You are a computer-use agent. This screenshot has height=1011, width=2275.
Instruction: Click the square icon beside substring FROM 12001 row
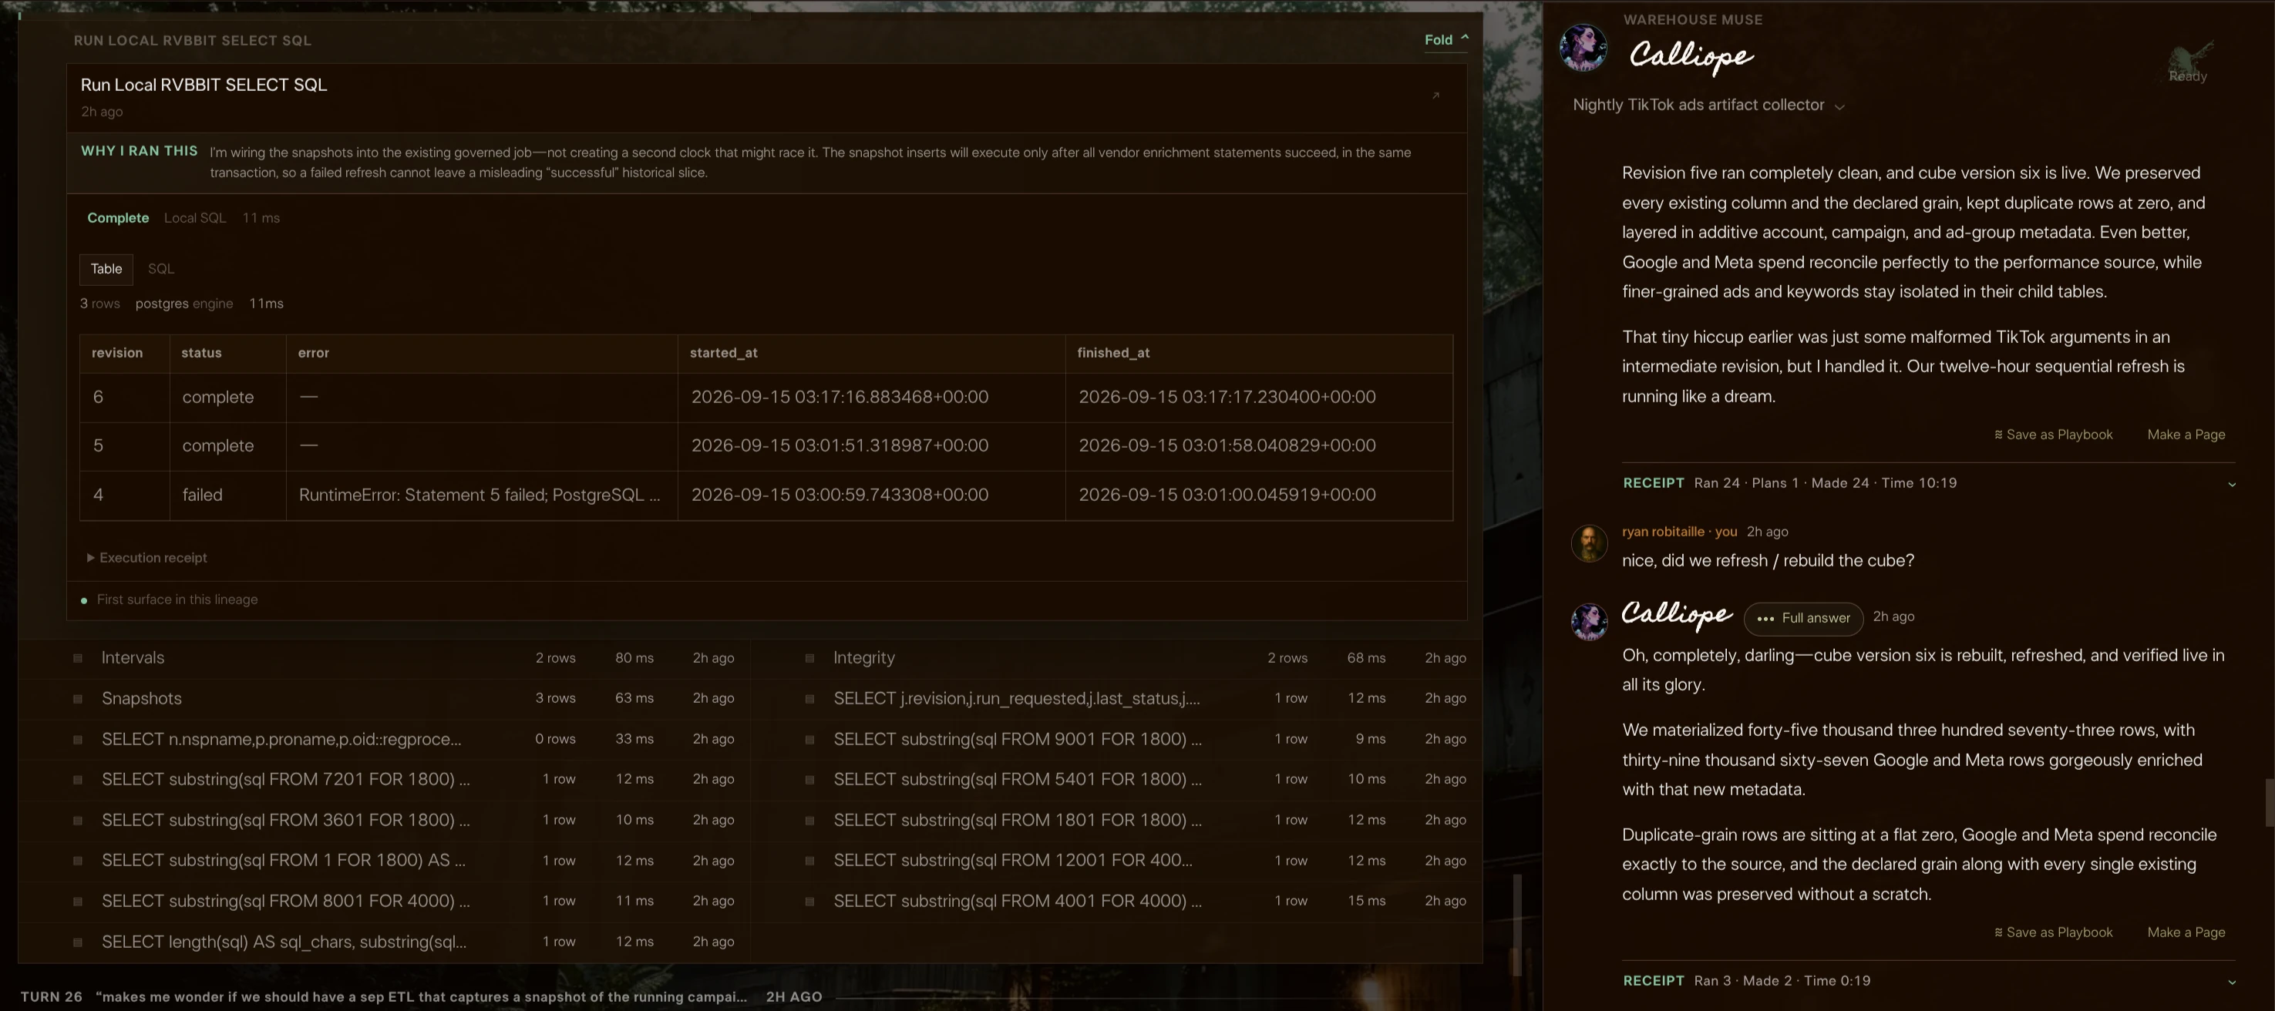click(x=809, y=861)
